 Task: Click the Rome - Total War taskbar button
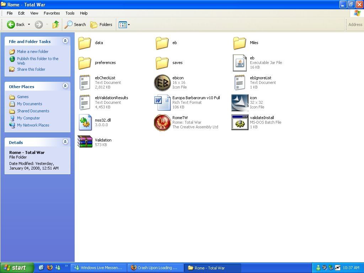[212, 268]
